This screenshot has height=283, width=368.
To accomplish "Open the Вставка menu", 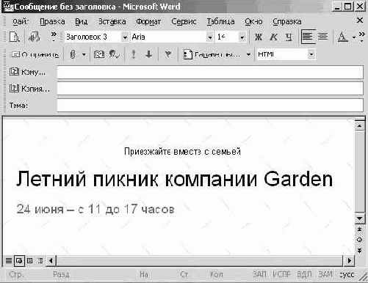I will (x=112, y=21).
